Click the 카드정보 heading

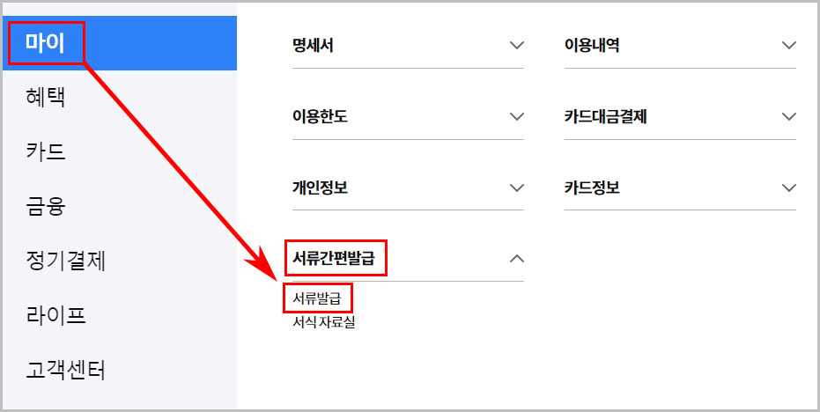pyautogui.click(x=592, y=188)
